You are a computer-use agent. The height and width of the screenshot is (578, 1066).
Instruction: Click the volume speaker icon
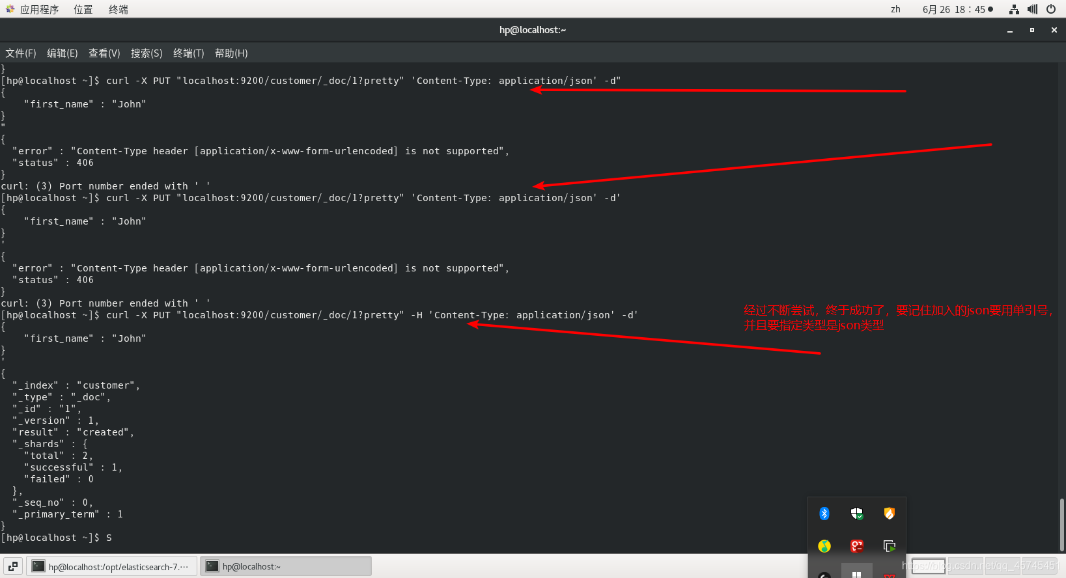click(1032, 9)
